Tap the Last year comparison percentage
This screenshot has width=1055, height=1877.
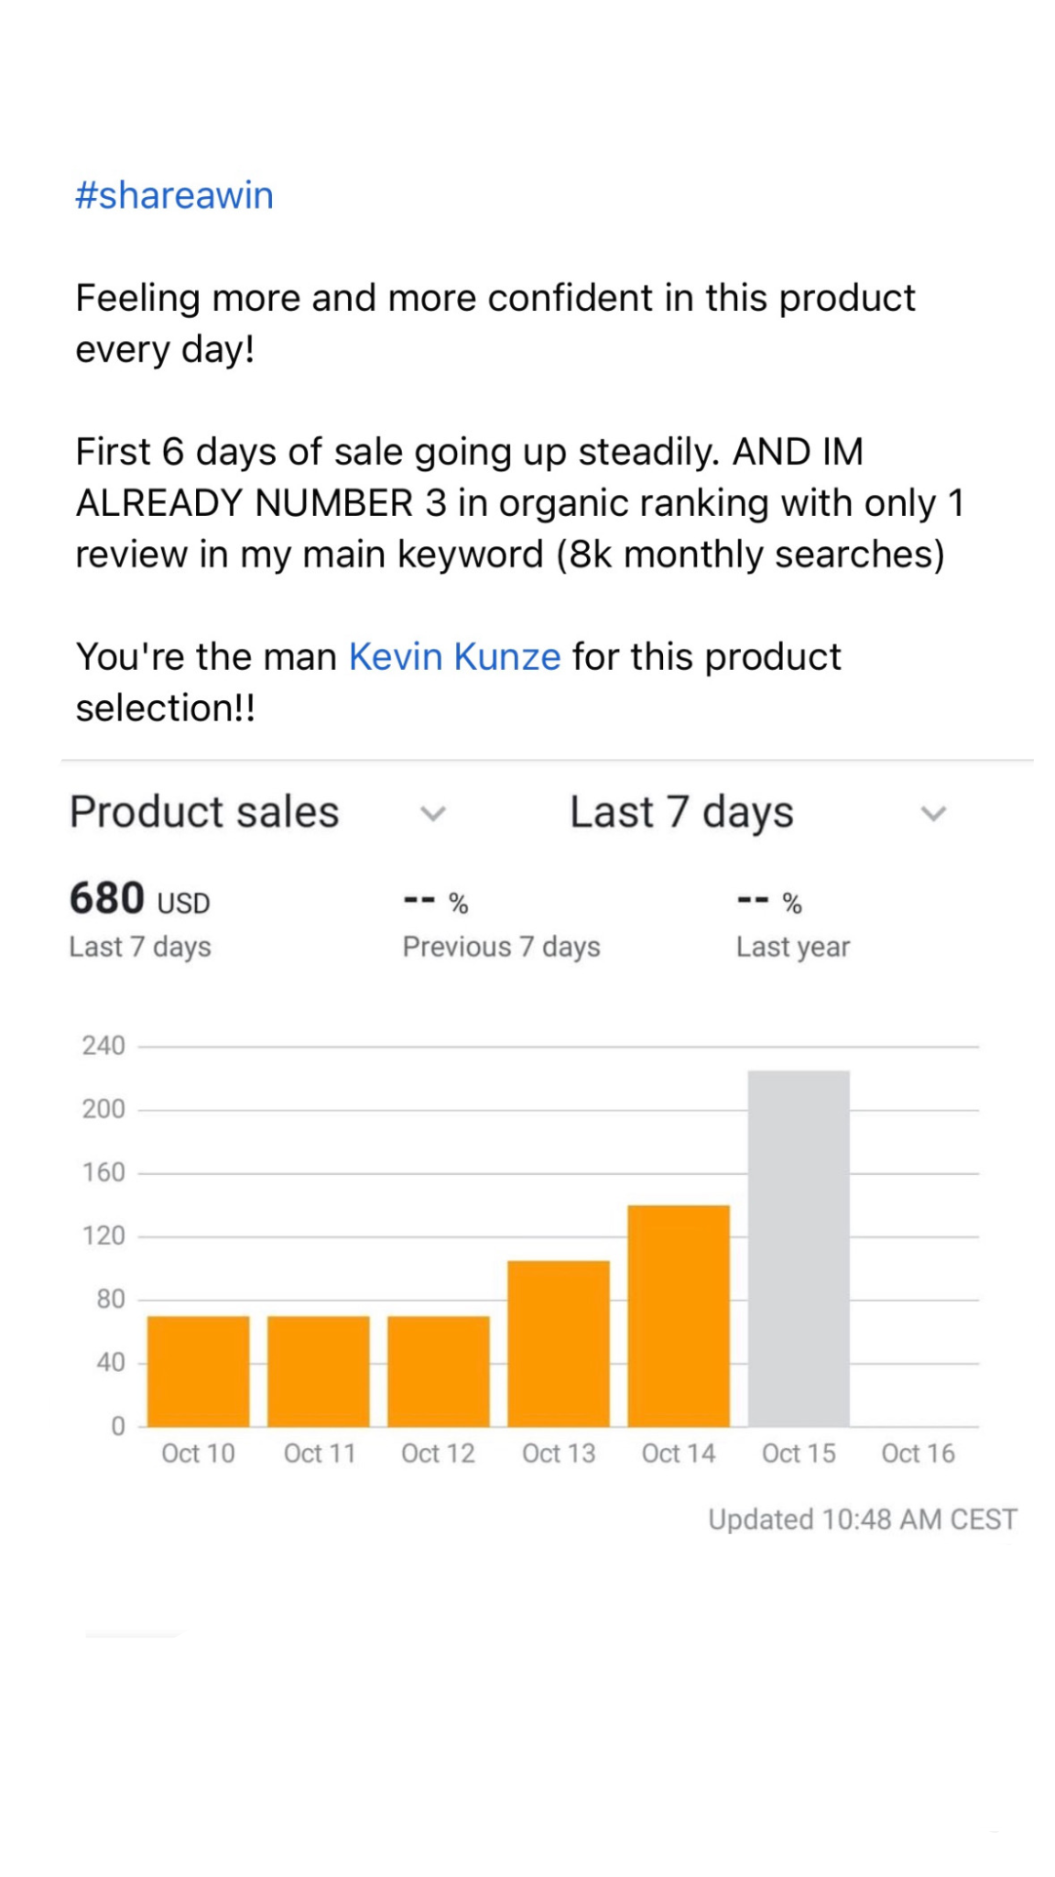770,903
